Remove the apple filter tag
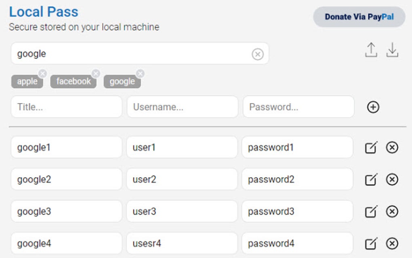The height and width of the screenshot is (258, 412). click(x=42, y=73)
